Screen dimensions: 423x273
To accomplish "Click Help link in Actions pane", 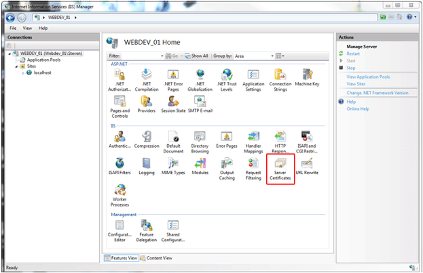I will pyautogui.click(x=351, y=102).
